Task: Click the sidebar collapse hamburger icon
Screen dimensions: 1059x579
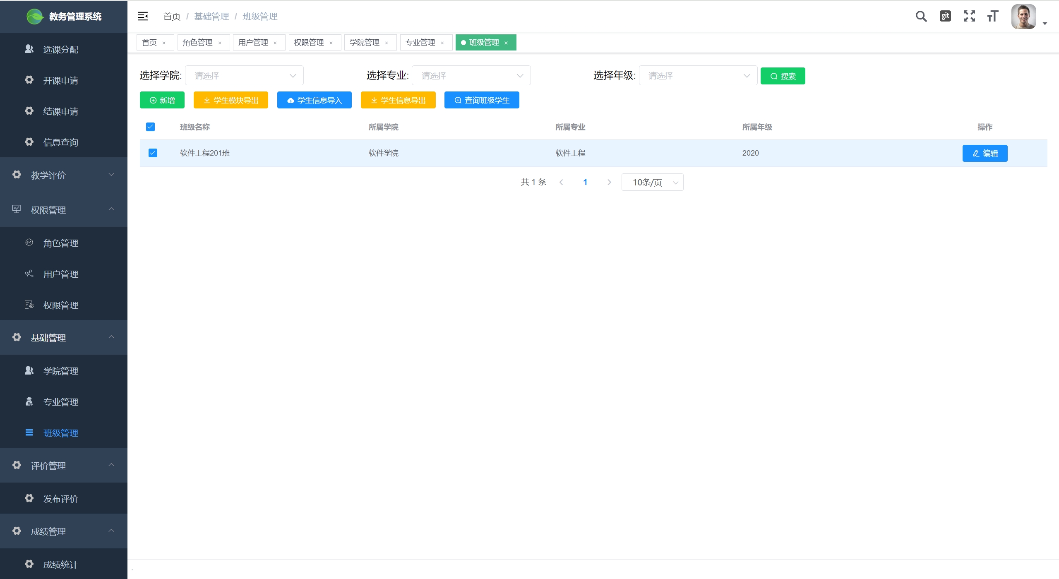Action: pyautogui.click(x=142, y=17)
